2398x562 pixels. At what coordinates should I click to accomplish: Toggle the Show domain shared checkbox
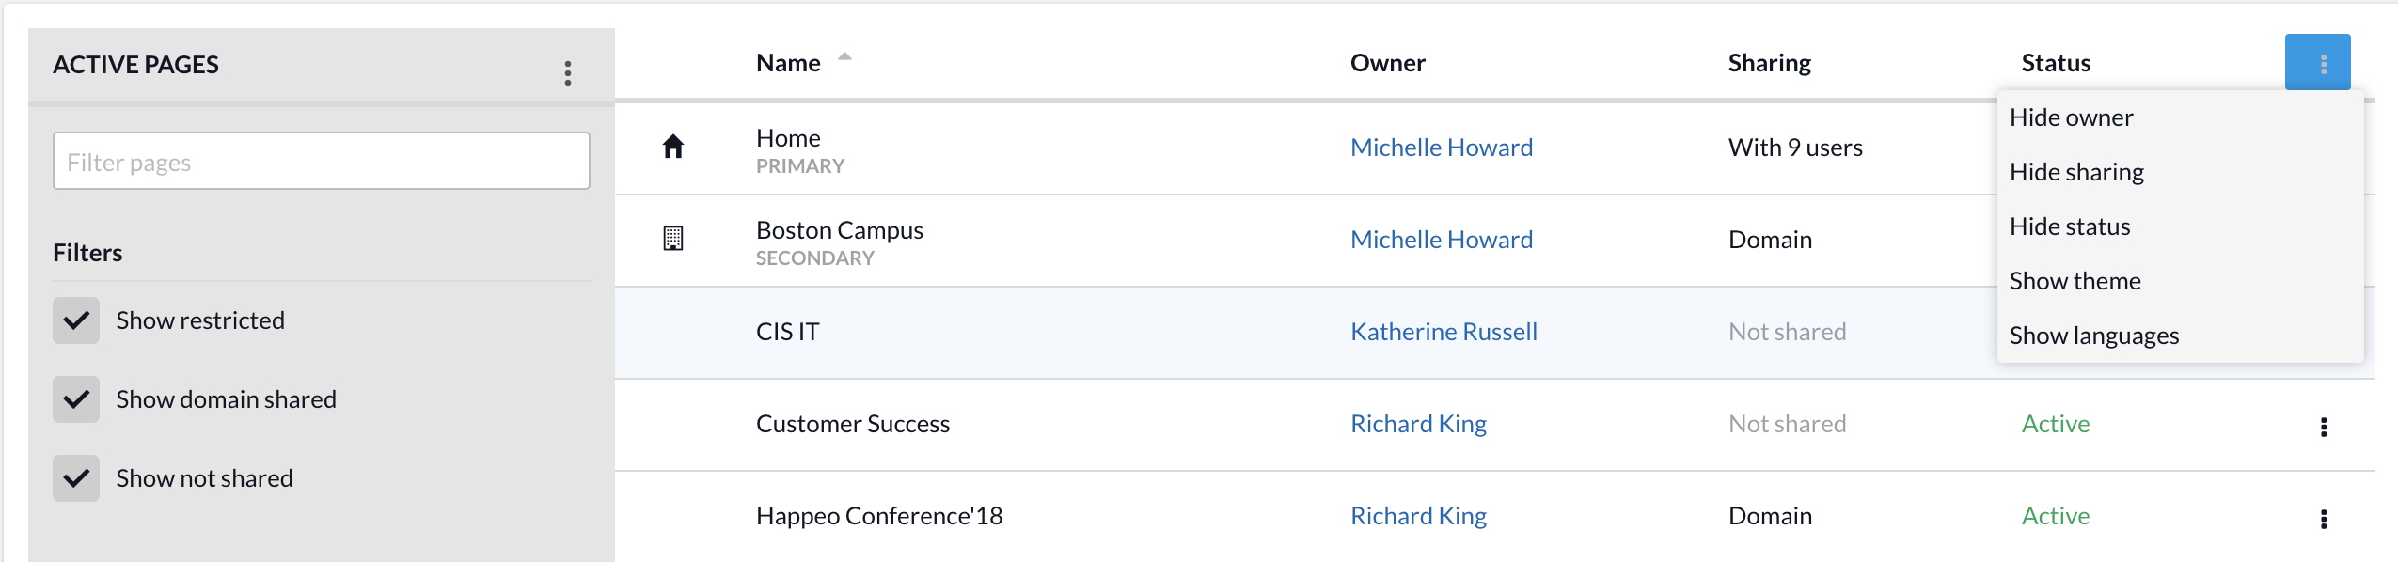tap(76, 399)
